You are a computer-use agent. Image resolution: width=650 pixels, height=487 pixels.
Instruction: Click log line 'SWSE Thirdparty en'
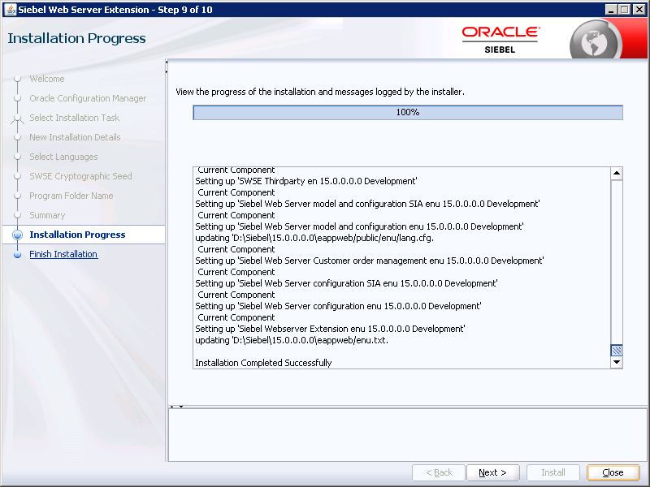[306, 181]
